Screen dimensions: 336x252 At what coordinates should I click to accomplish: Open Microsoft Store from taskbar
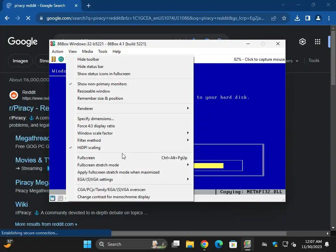tap(233, 244)
